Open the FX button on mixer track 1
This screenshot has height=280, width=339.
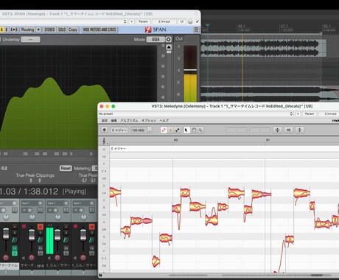(x=15, y=248)
